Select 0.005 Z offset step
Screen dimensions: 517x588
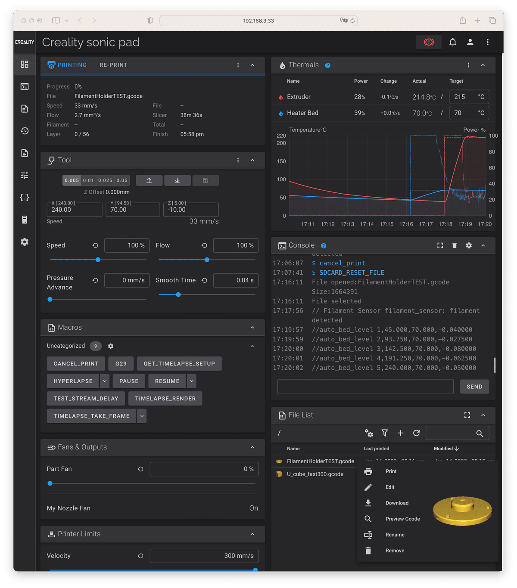pyautogui.click(x=72, y=180)
